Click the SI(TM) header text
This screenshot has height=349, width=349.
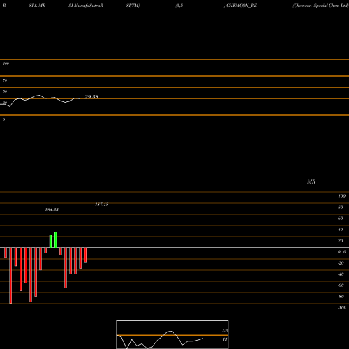point(133,6)
